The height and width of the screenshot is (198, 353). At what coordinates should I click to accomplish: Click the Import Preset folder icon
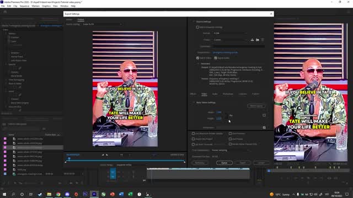coord(258,40)
